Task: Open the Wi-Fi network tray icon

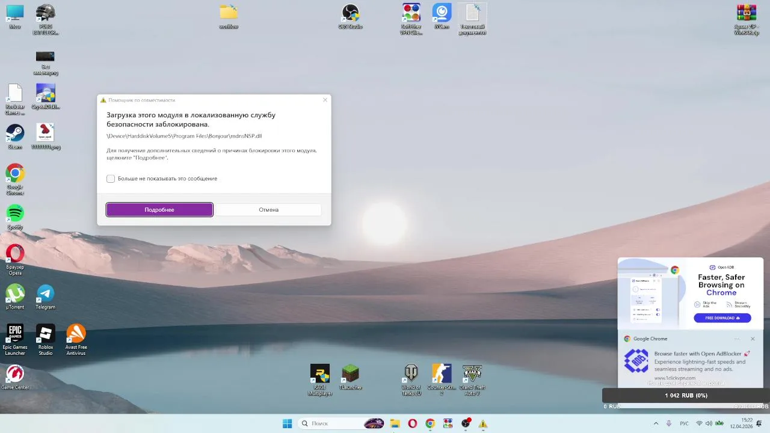Action: (699, 423)
